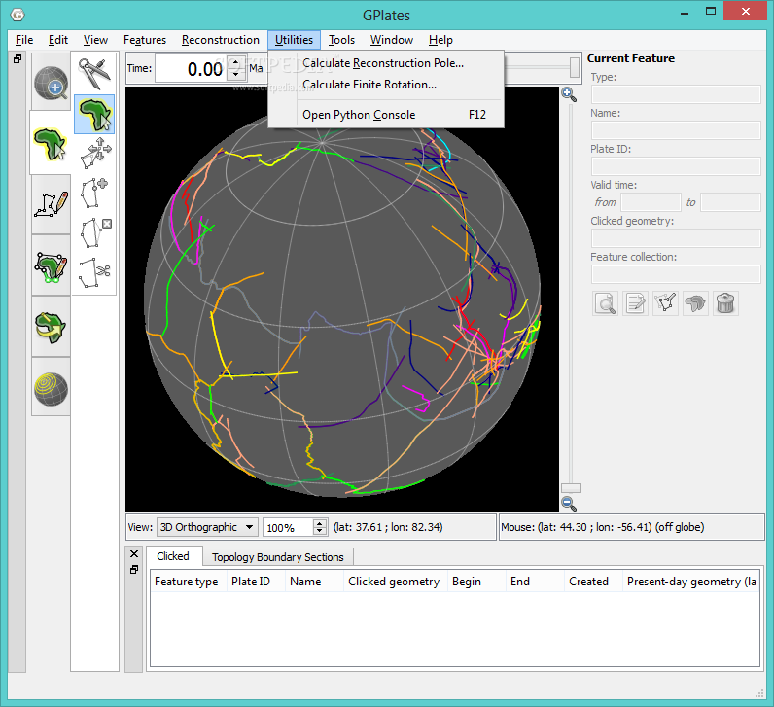Select the Insert Vertex tool
Image resolution: width=774 pixels, height=707 pixels.
coord(94,193)
